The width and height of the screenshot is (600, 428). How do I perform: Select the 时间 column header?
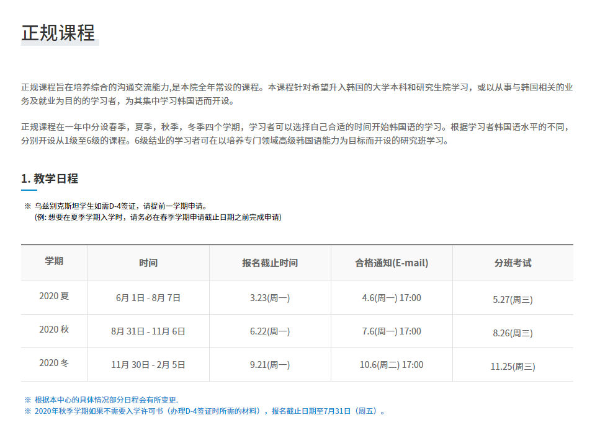[148, 263]
